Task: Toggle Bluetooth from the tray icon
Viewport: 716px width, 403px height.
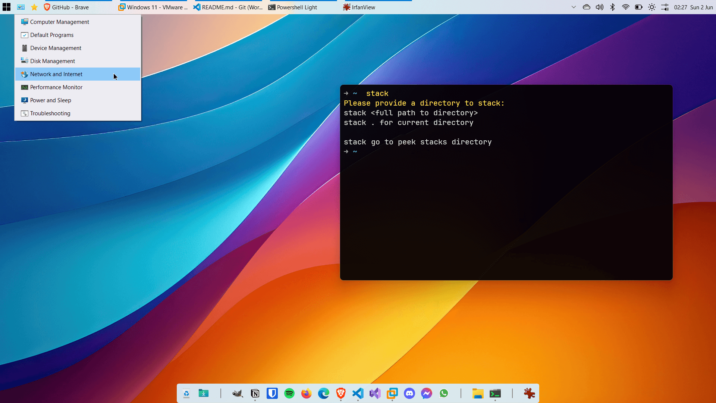Action: pyautogui.click(x=612, y=7)
